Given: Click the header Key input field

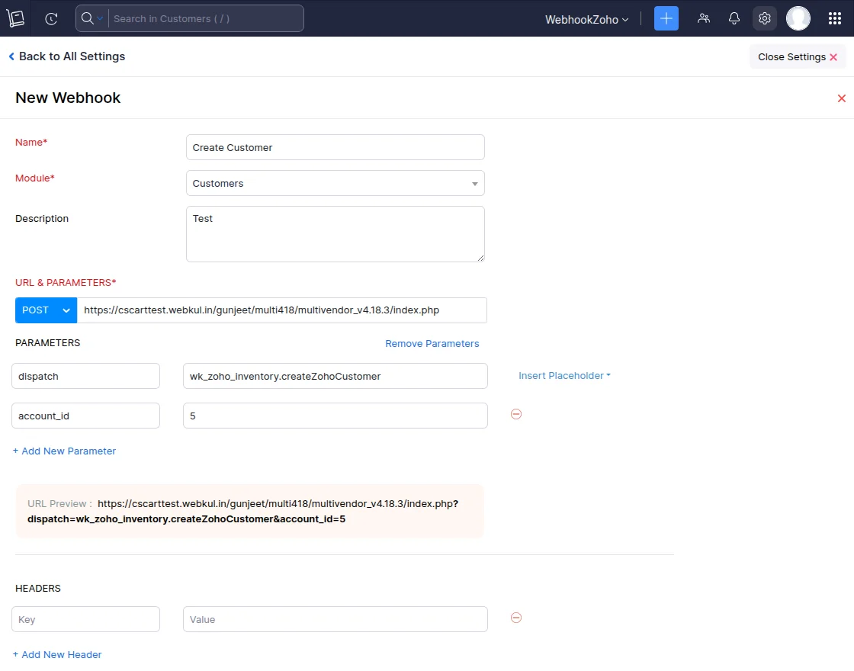Looking at the screenshot, I should pos(85,619).
